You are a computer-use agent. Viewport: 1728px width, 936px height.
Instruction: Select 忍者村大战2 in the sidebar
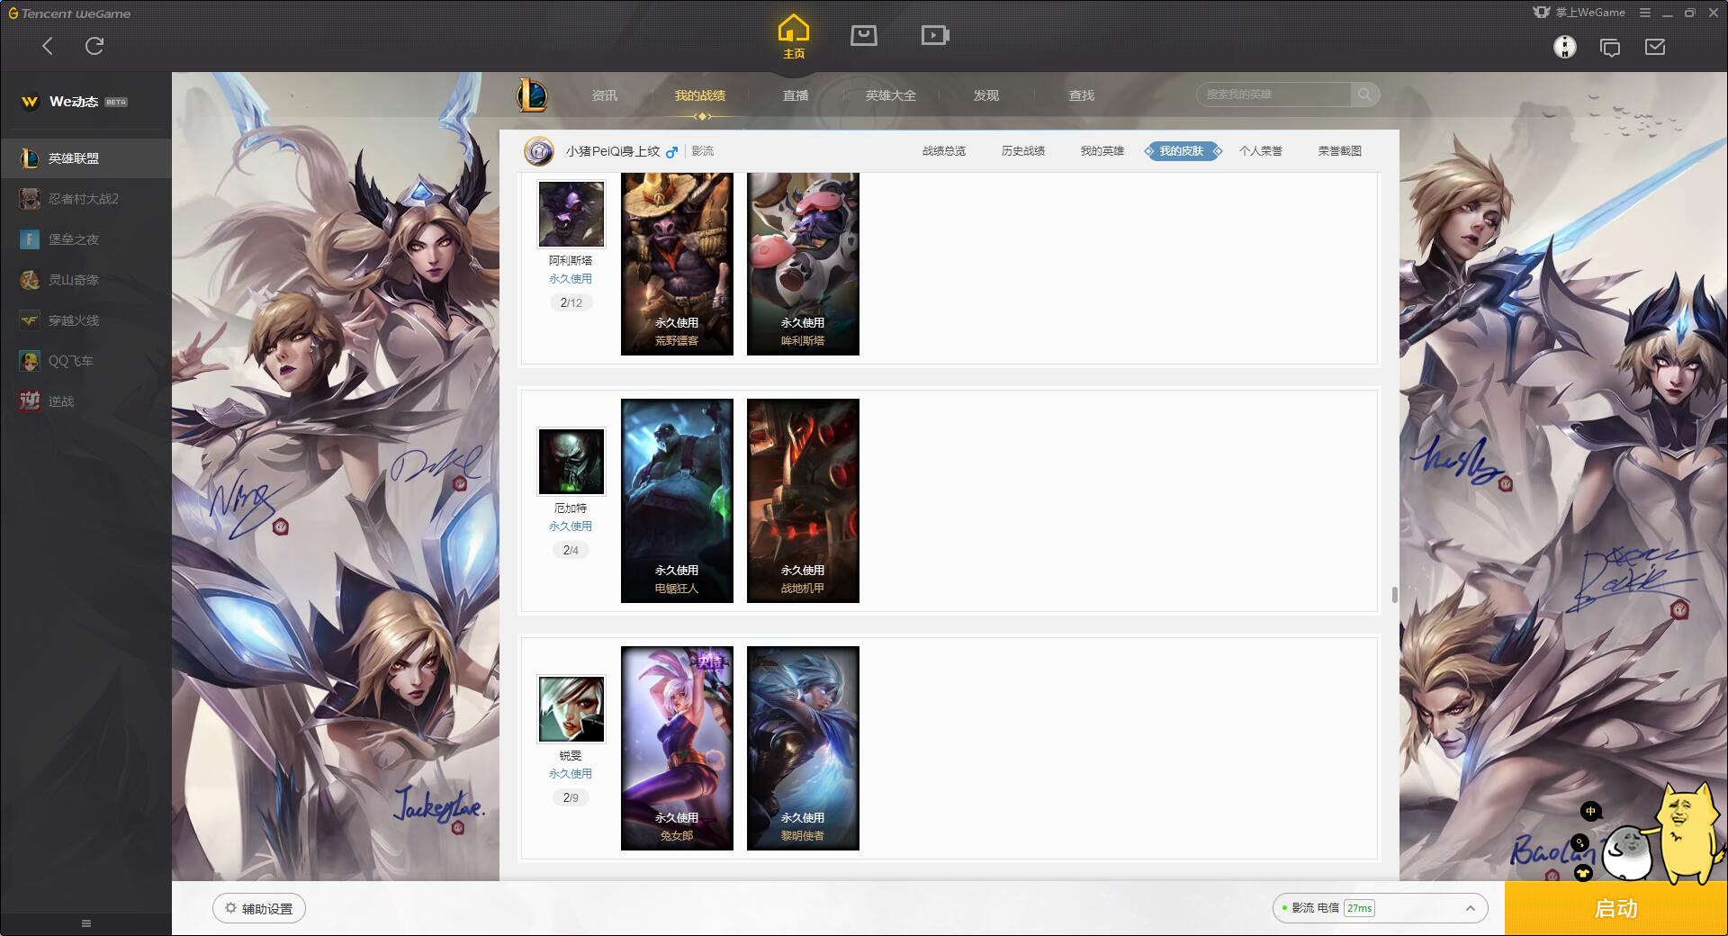coord(85,199)
